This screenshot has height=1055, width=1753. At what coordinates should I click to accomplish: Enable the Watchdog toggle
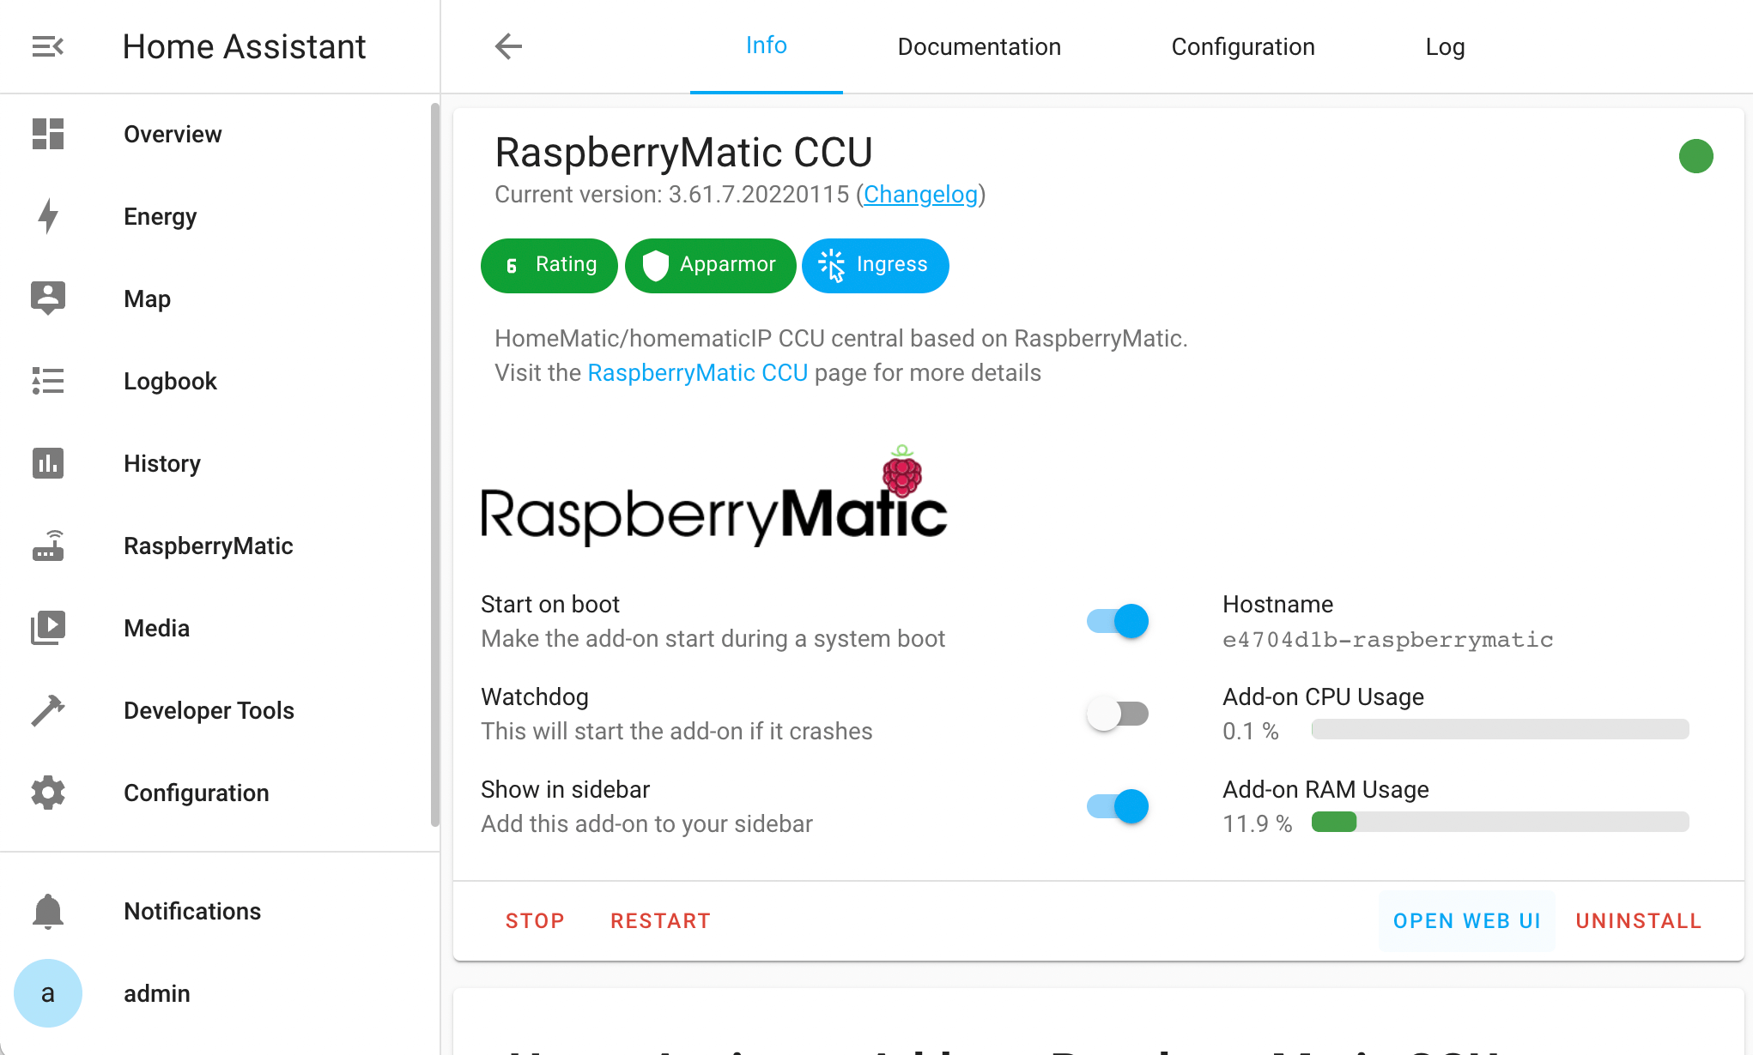pos(1118,714)
